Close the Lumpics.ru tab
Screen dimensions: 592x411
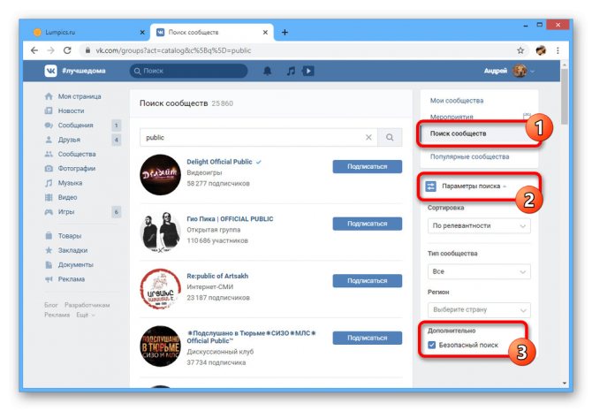[142, 33]
